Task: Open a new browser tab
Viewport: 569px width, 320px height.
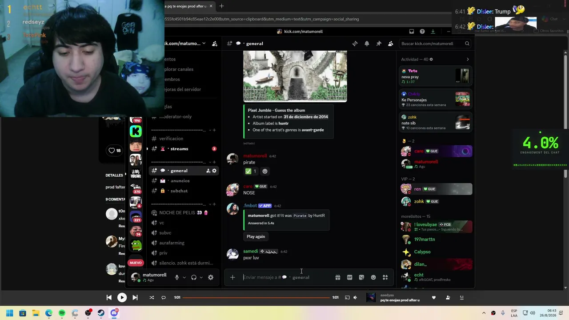Action: pos(221,6)
